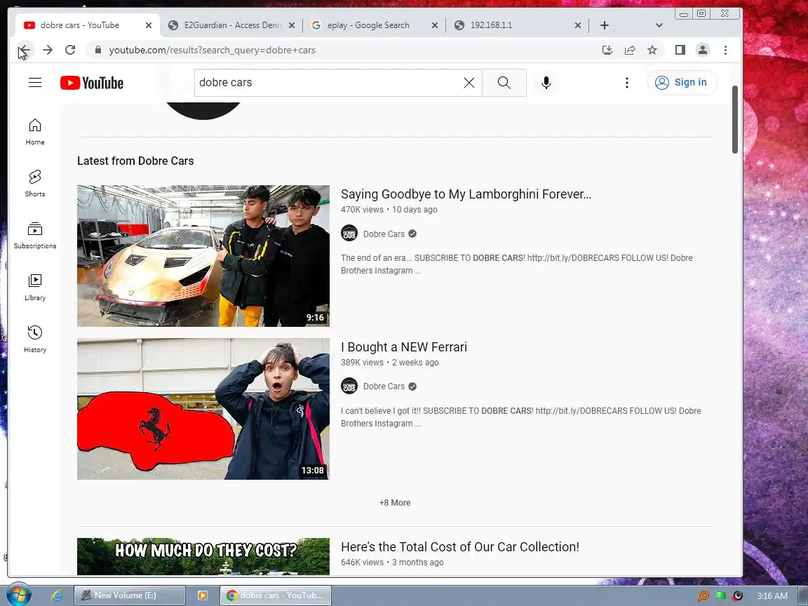This screenshot has width=808, height=606.
Task: Open YouTube settings three-dot menu
Action: coord(626,83)
